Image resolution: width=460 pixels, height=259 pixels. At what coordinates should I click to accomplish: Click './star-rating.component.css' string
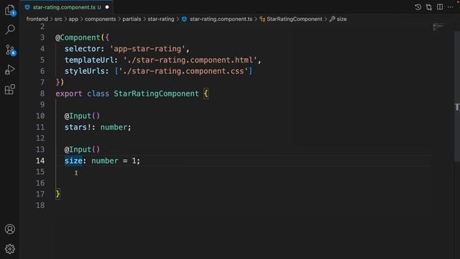pyautogui.click(x=183, y=71)
